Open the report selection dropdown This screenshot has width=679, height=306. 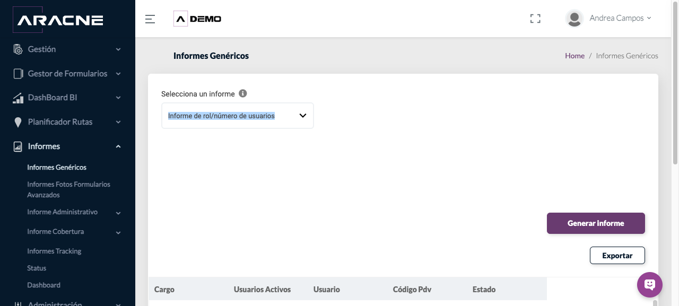(238, 116)
